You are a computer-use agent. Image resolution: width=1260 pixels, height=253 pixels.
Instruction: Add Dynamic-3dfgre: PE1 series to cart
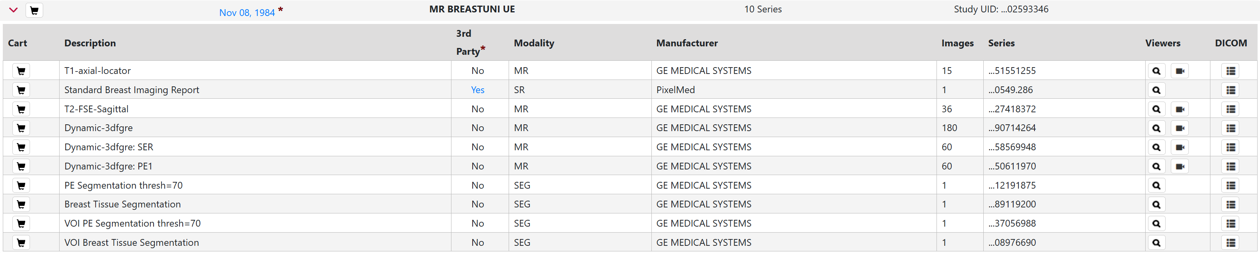click(21, 166)
